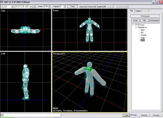The height and width of the screenshot is (118, 163).
Task: Select the Alien ragdoll
Action: tap(143, 30)
